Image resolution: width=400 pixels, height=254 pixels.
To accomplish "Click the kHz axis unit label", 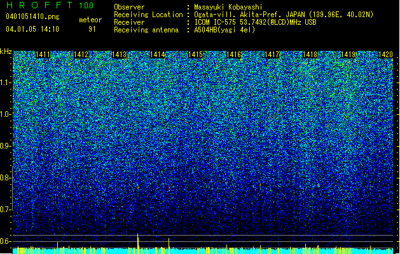I will pyautogui.click(x=6, y=51).
